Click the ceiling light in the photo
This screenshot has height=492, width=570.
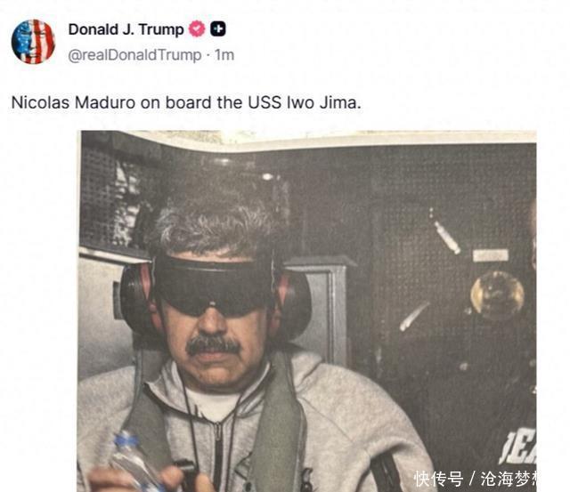click(267, 177)
